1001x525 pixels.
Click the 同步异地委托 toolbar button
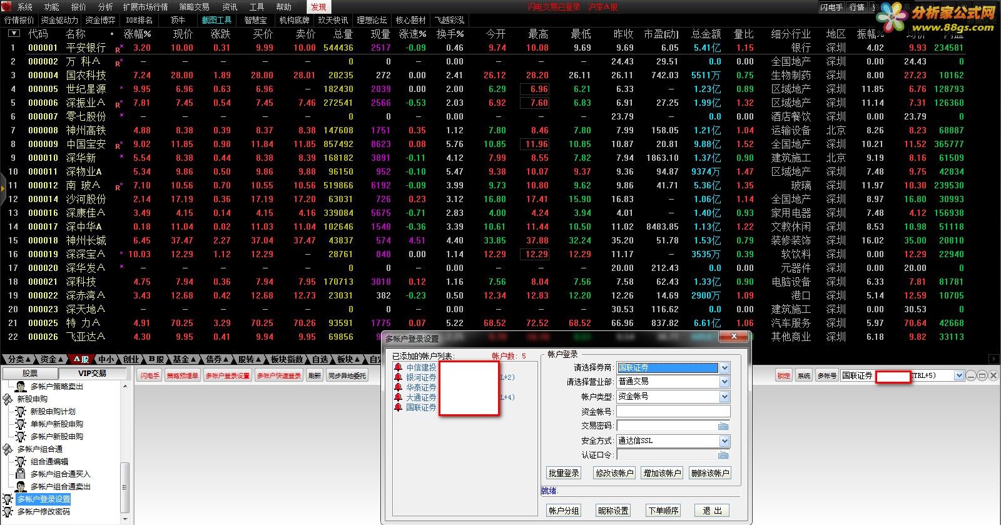click(347, 375)
